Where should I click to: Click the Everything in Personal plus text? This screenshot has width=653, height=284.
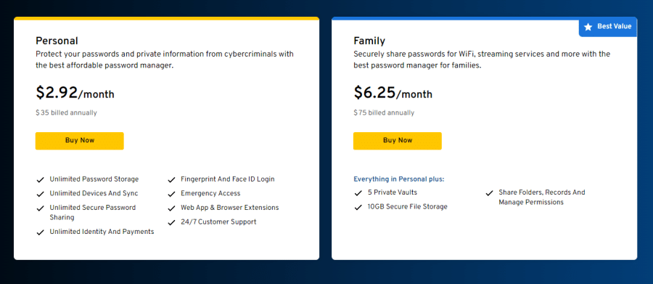[x=399, y=179]
